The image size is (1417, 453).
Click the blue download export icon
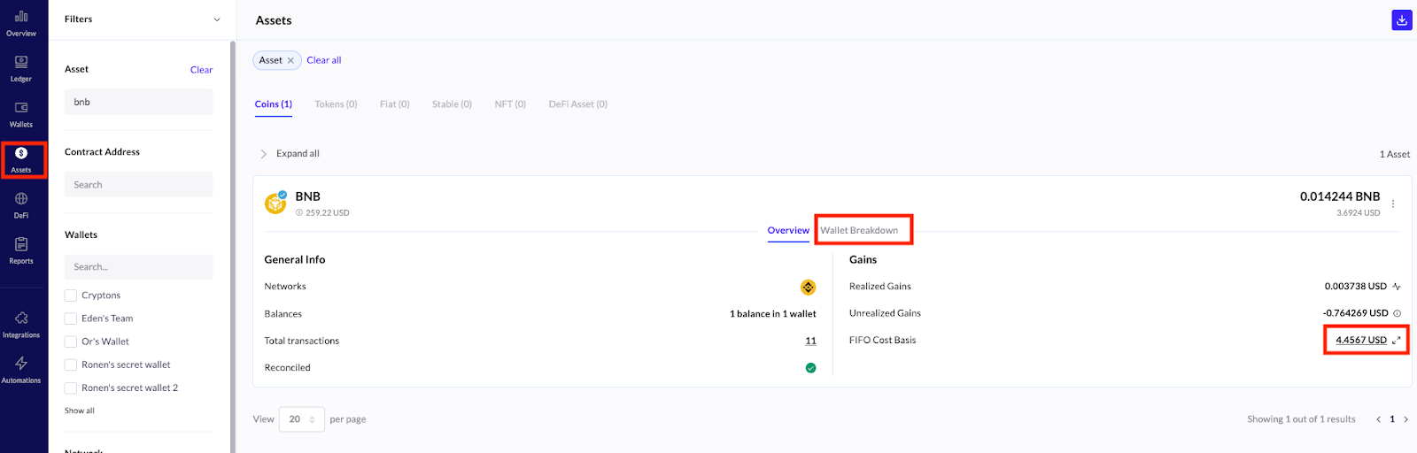[1401, 19]
